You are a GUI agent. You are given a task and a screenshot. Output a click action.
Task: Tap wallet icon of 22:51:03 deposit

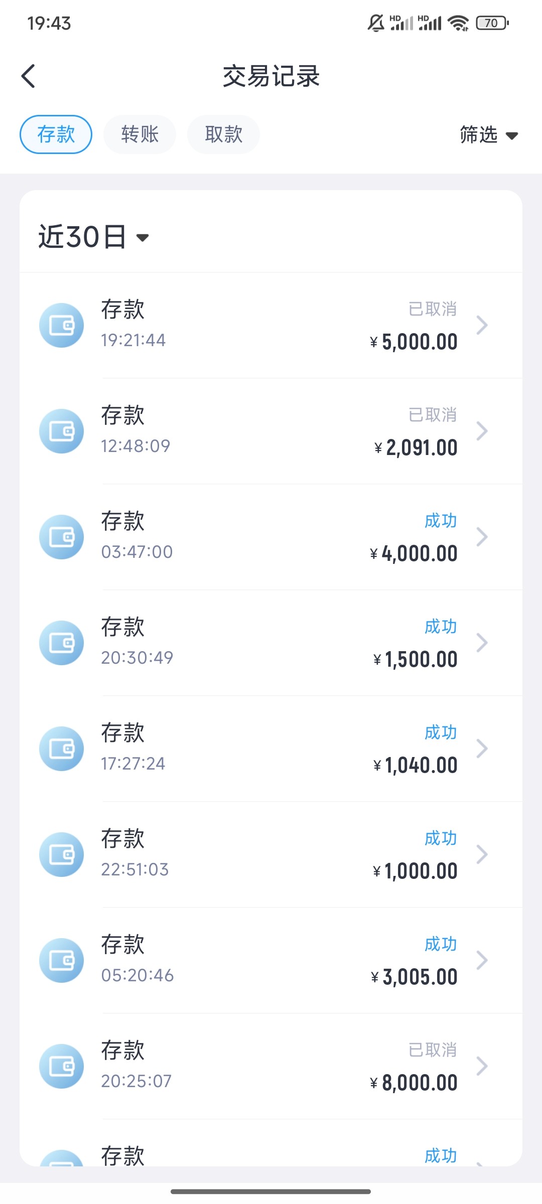[61, 854]
